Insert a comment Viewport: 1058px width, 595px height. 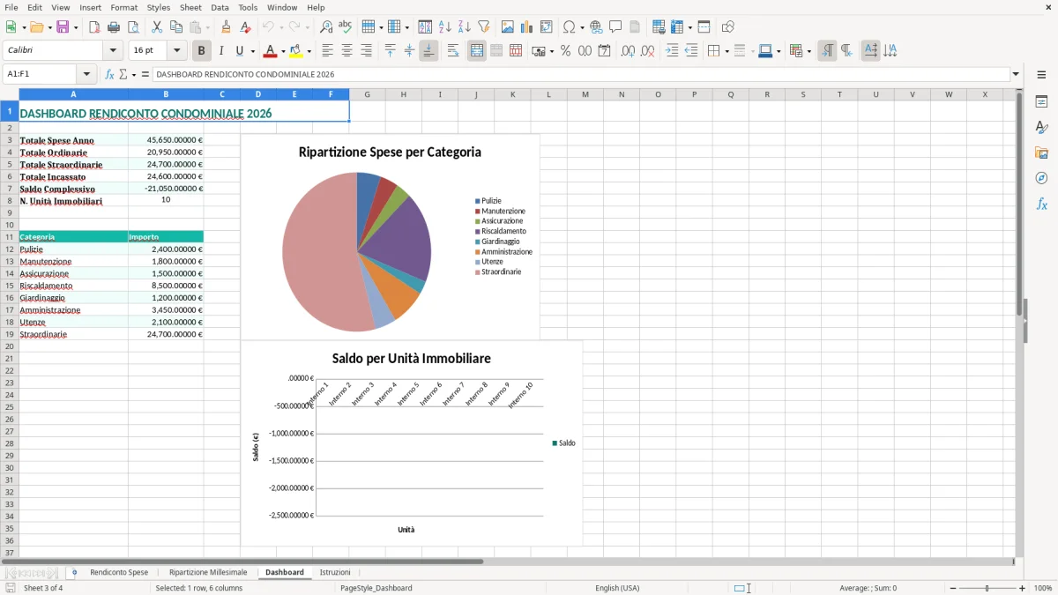point(615,27)
